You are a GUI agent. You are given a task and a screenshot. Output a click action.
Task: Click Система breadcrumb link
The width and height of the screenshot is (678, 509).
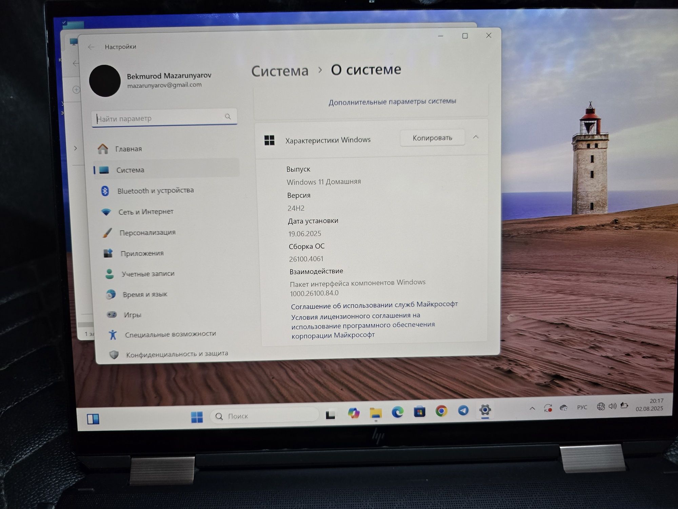coord(280,71)
